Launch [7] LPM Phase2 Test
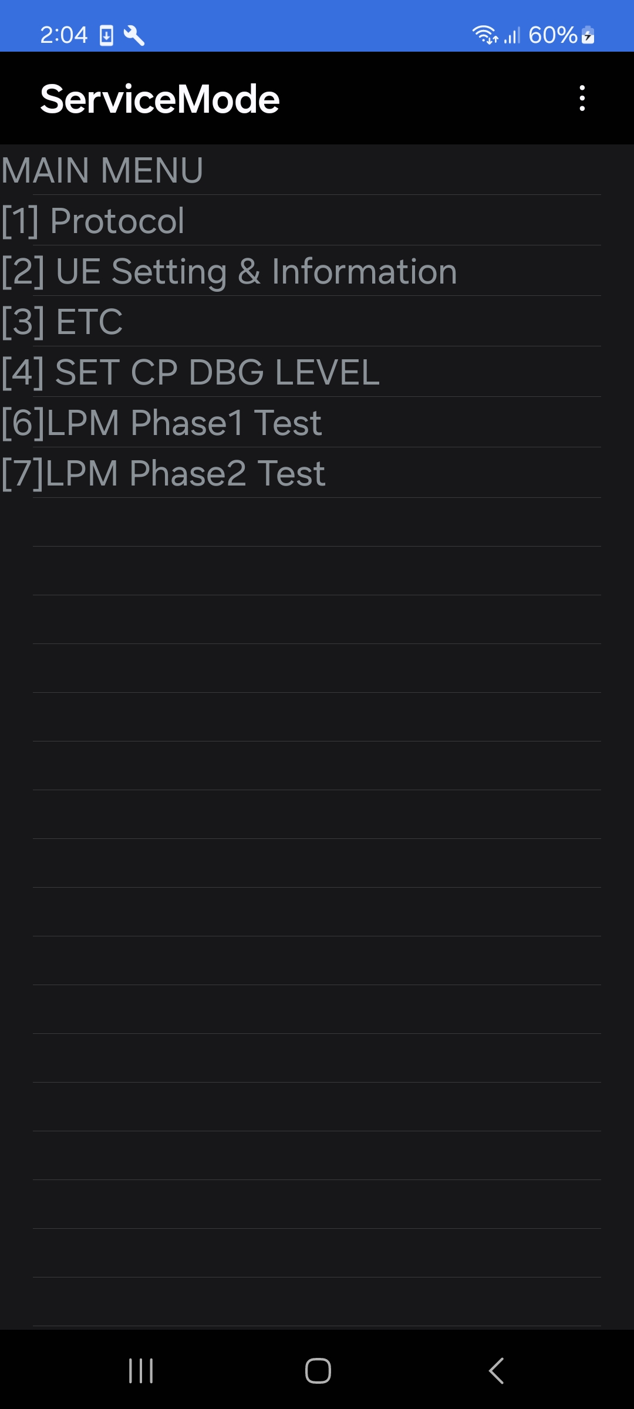 317,473
